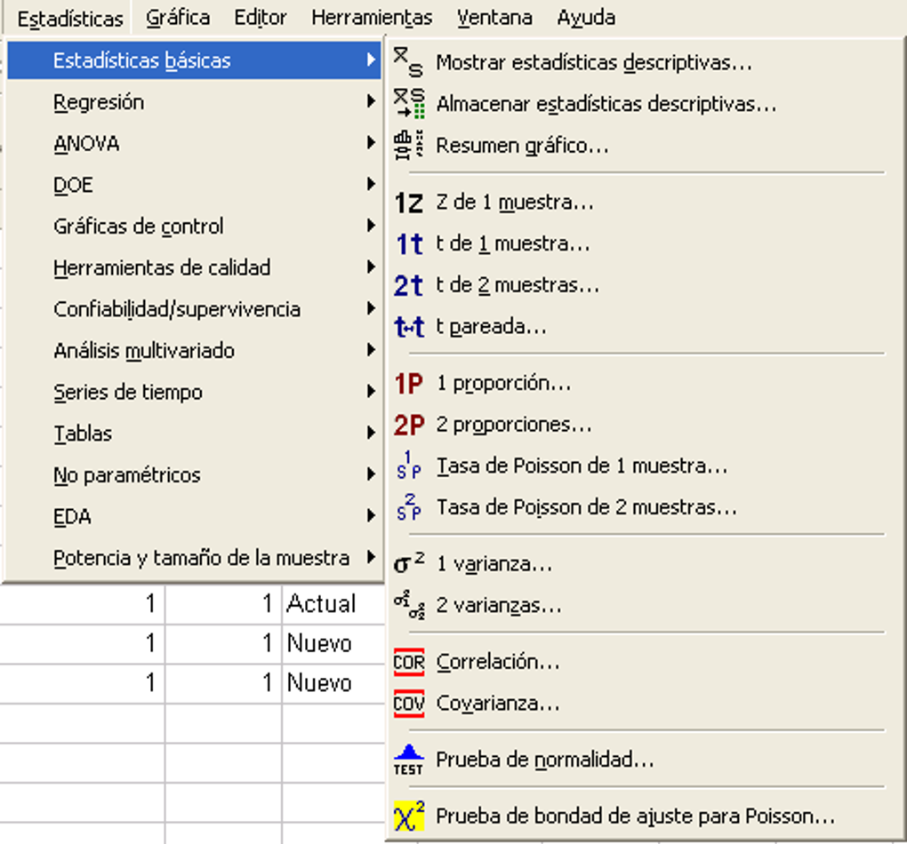The image size is (907, 844).
Task: Choose 2 varianzas menu entry
Action: 499,607
